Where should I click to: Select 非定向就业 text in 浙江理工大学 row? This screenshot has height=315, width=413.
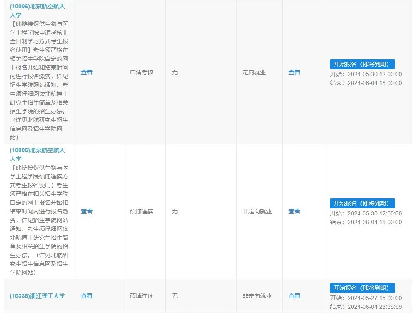click(x=257, y=296)
